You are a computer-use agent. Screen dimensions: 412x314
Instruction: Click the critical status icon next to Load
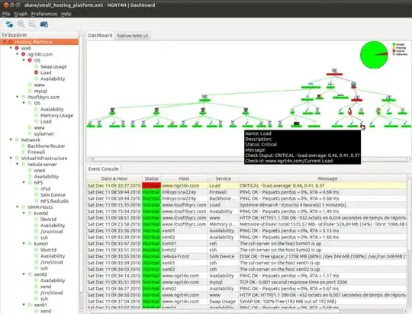point(37,72)
